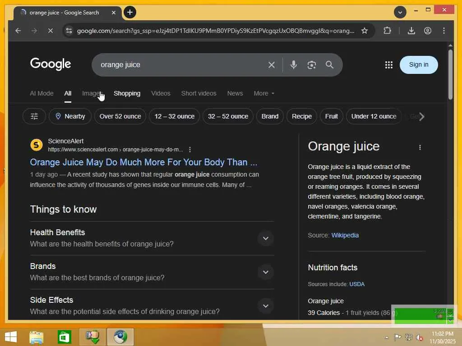The height and width of the screenshot is (346, 462).
Task: View site information icon in address bar
Action: [69, 31]
